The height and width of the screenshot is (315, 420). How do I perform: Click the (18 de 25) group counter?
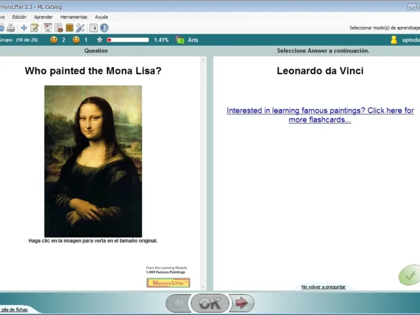pyautogui.click(x=27, y=40)
